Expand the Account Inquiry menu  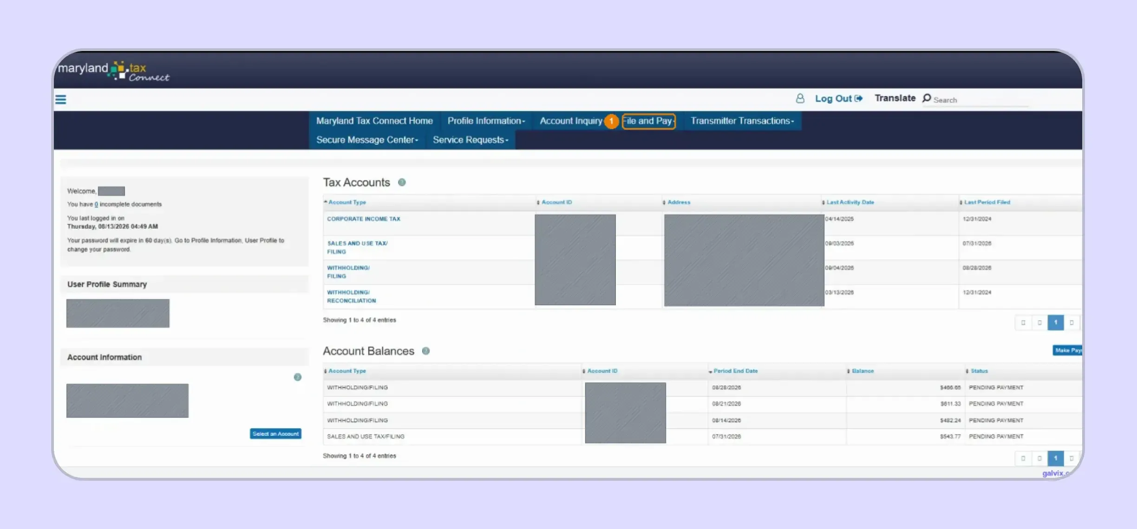[x=572, y=121]
